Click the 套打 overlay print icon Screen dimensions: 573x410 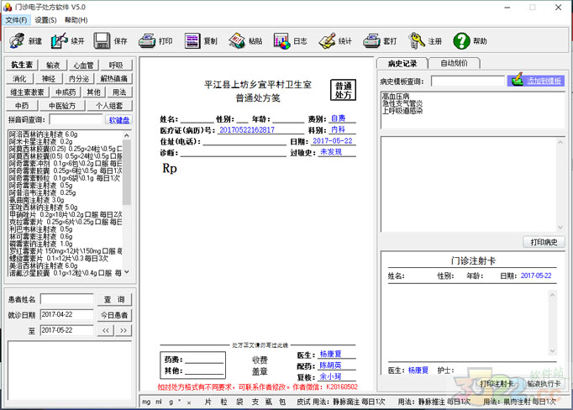coord(371,41)
